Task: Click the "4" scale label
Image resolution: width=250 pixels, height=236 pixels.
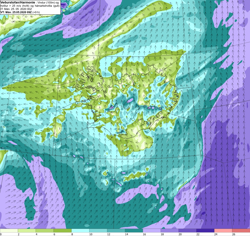Action: coord(36,234)
